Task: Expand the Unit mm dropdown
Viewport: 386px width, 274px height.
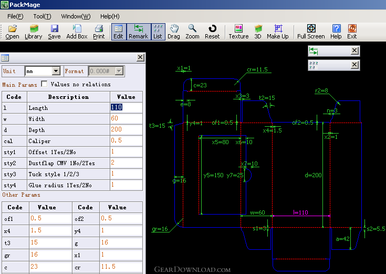Action: pyautogui.click(x=56, y=72)
